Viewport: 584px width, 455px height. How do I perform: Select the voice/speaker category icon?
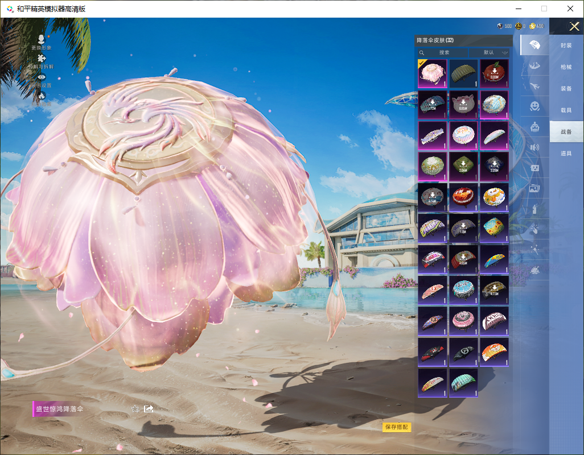[534, 147]
